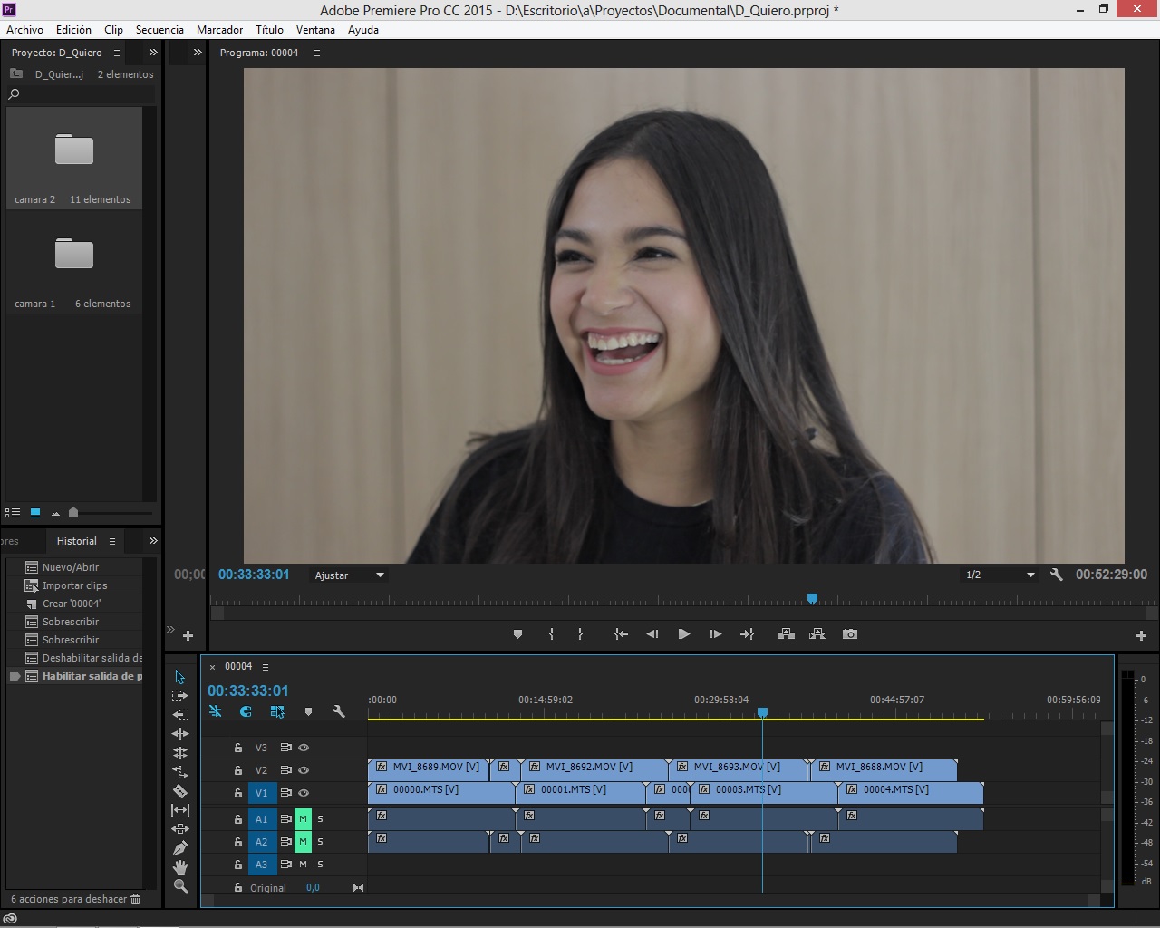Toggle Linked Selection in timeline
This screenshot has width=1160, height=928.
tap(277, 712)
